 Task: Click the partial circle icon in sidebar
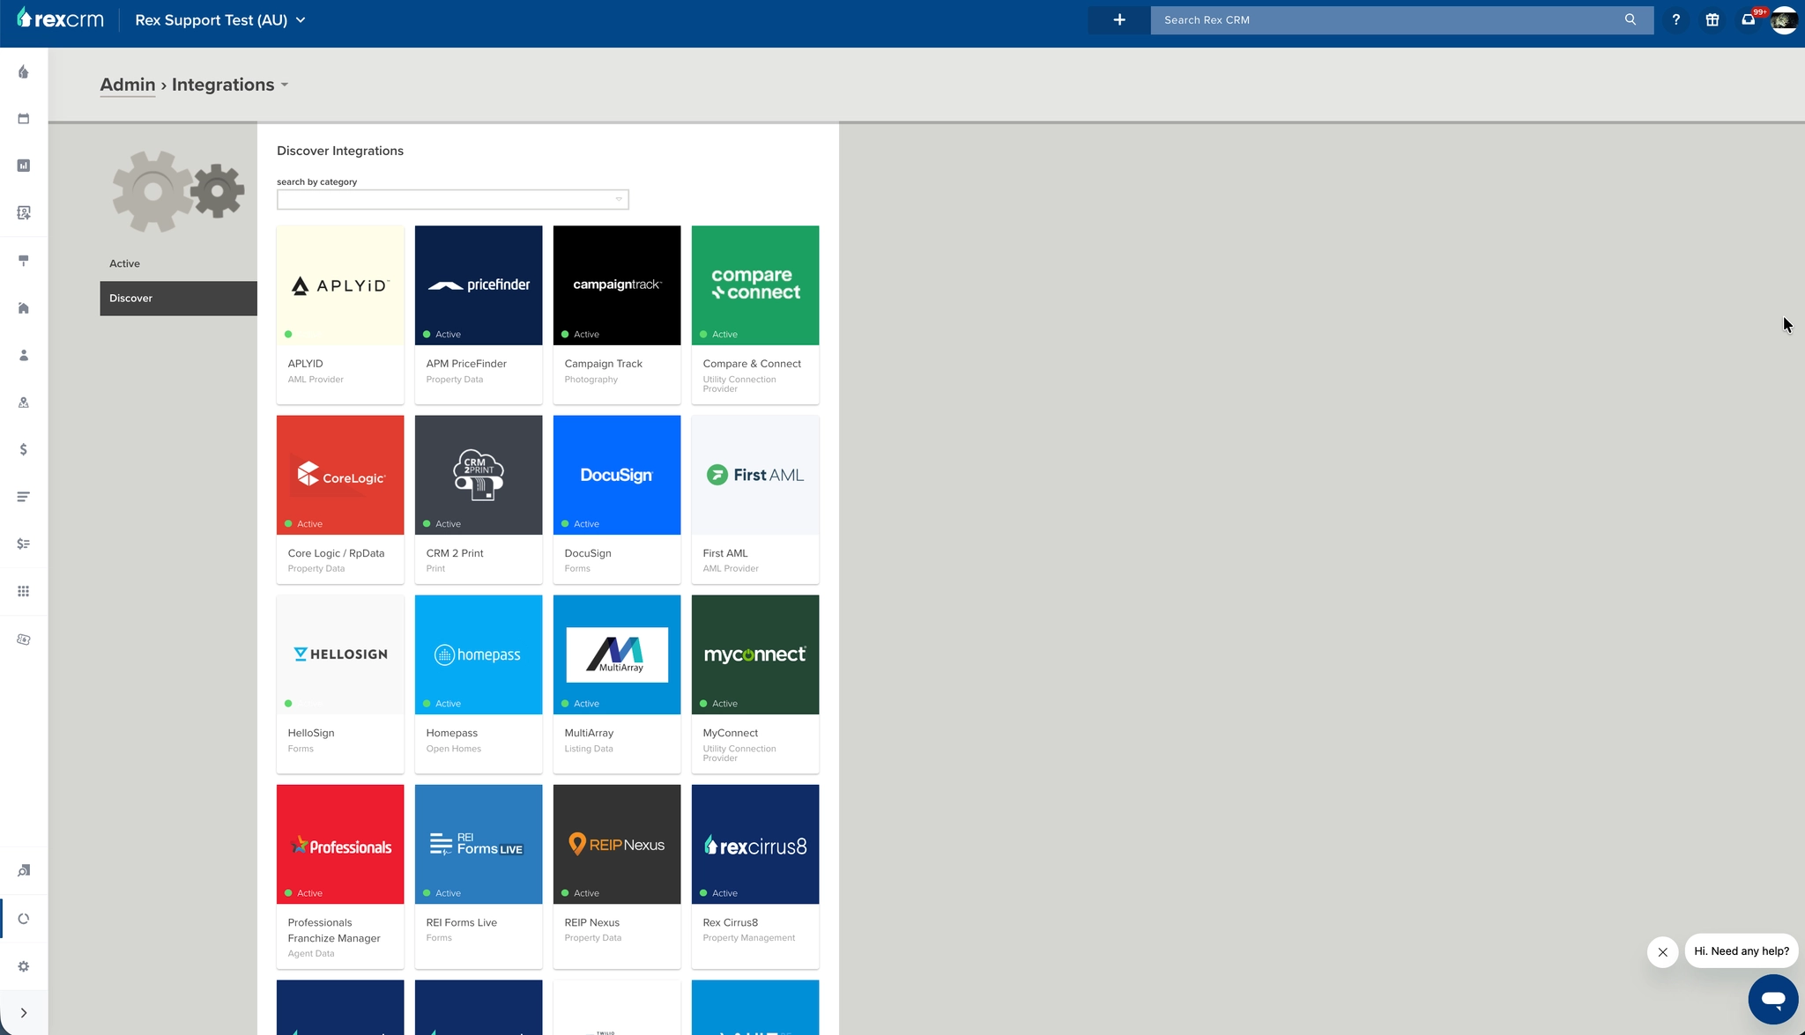point(24,919)
